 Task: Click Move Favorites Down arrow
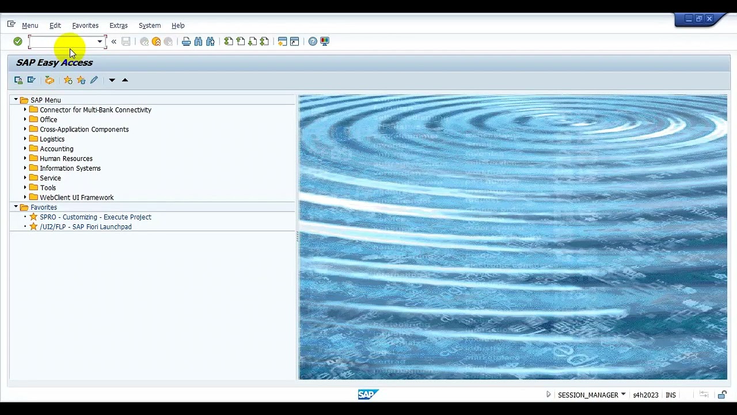pyautogui.click(x=112, y=80)
